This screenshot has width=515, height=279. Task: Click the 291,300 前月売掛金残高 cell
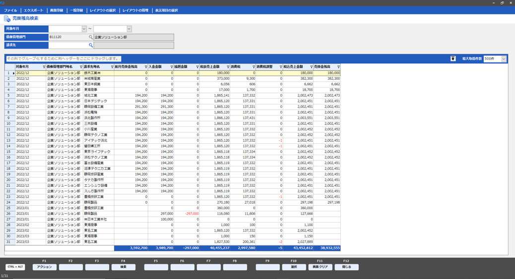131,107
